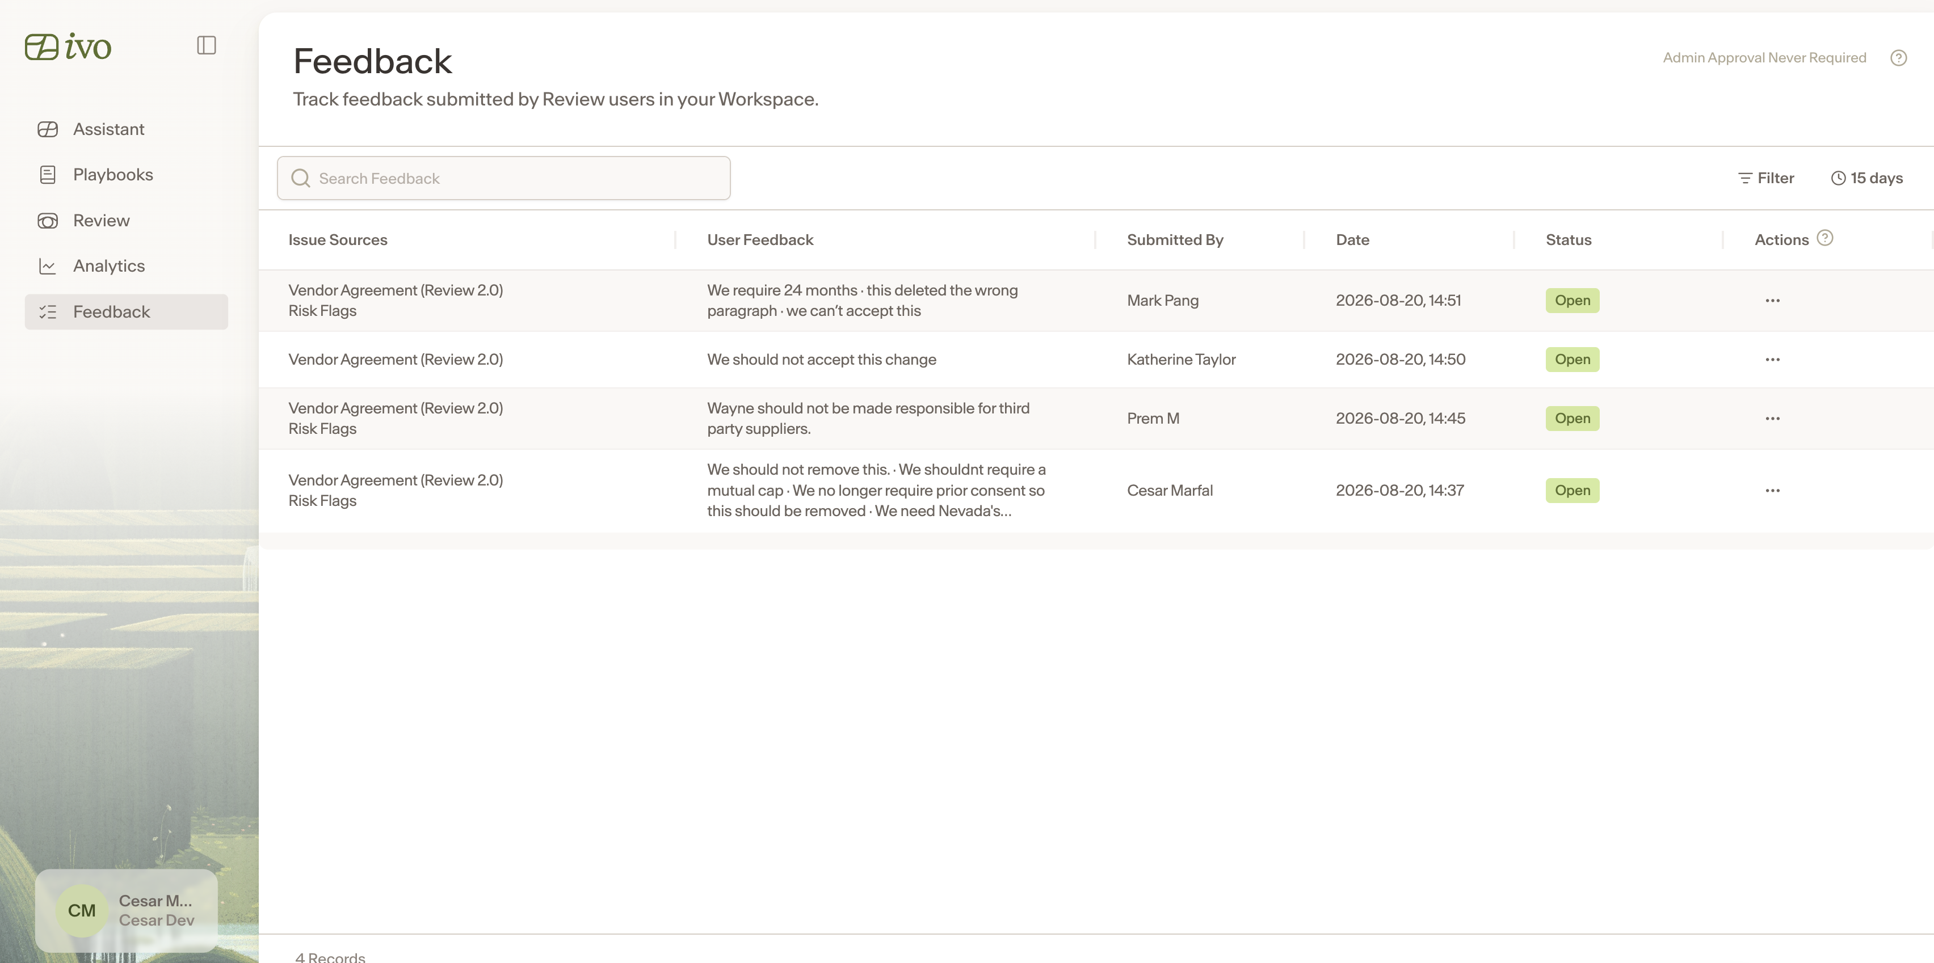
Task: Open the Cesar Dev account menu
Action: click(126, 910)
